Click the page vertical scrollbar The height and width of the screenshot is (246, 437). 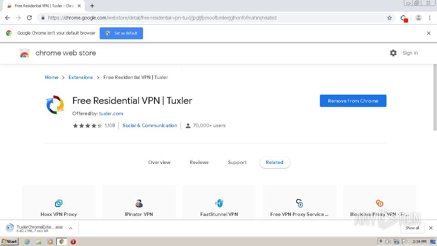tap(435, 97)
